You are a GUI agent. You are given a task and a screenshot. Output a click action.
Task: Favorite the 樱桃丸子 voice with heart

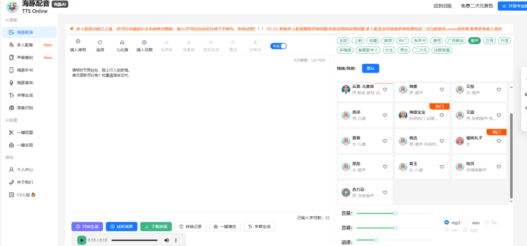tap(499, 141)
